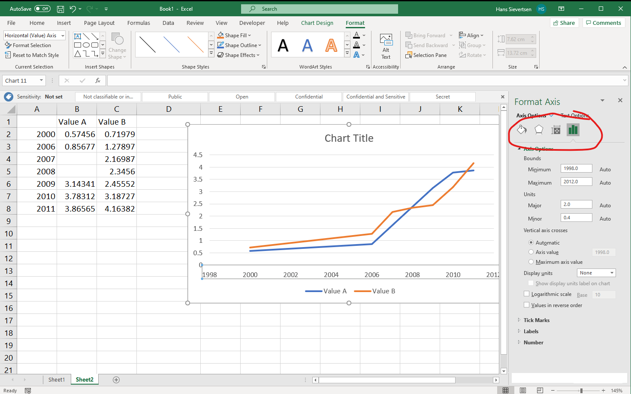Click the Search box in title bar
The height and width of the screenshot is (394, 631).
pyautogui.click(x=320, y=9)
